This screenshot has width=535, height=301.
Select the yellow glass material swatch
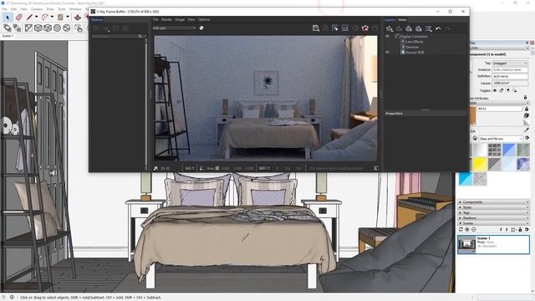(479, 164)
